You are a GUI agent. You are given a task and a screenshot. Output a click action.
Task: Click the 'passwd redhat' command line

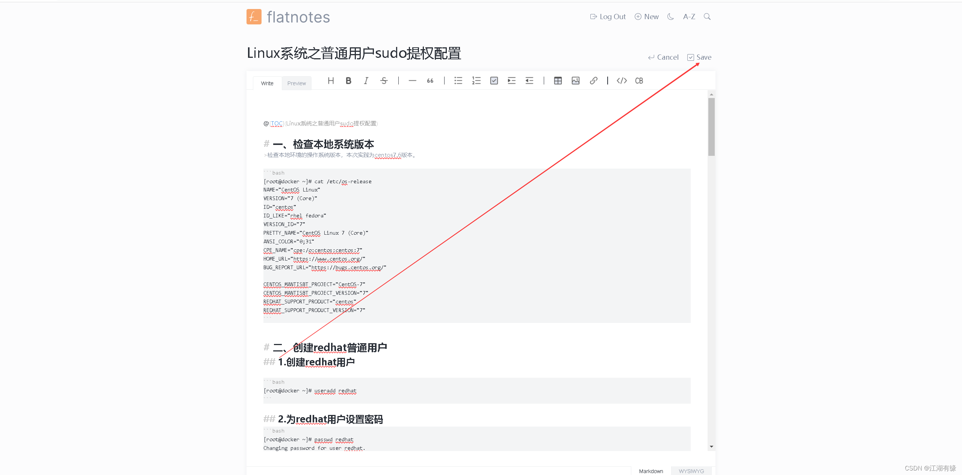click(x=308, y=439)
